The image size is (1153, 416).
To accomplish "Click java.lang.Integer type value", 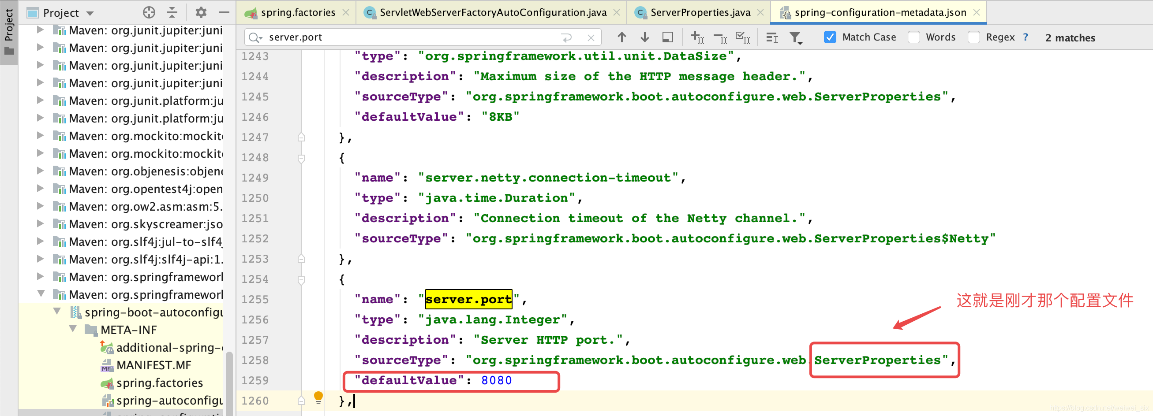I will click(x=493, y=319).
